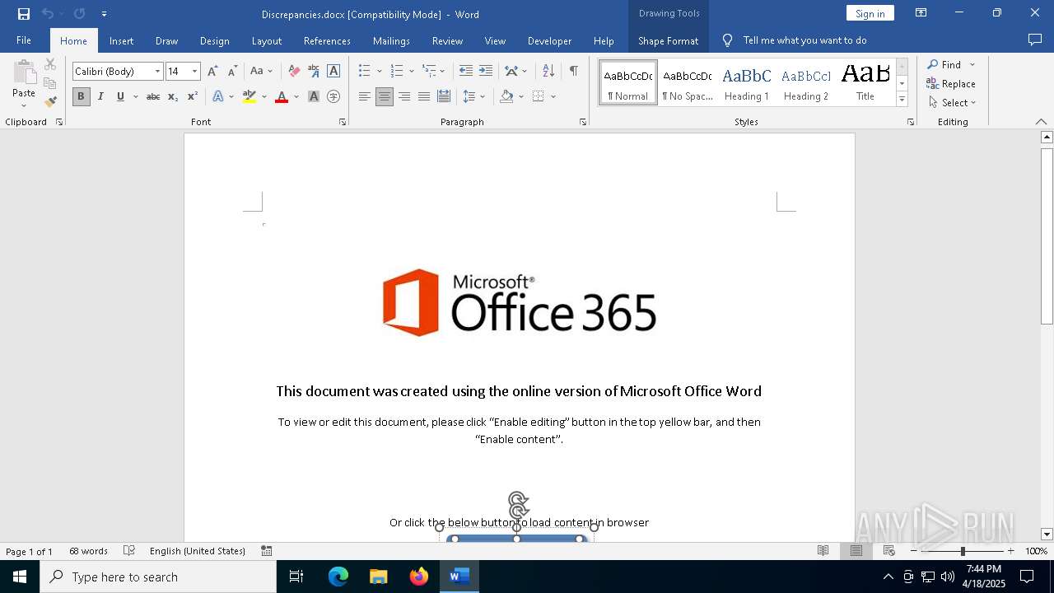Save the document with the floppy icon
Viewport: 1054px width, 593px height.
[x=24, y=14]
